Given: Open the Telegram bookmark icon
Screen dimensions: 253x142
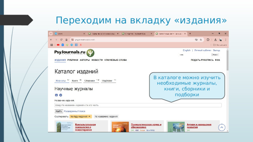Looking at the screenshot, I should pyautogui.click(x=72, y=45).
